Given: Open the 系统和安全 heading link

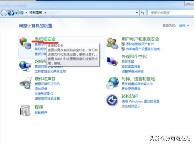Looking at the screenshot, I should (x=45, y=39).
